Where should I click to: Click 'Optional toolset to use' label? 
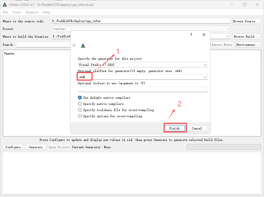click(111, 83)
